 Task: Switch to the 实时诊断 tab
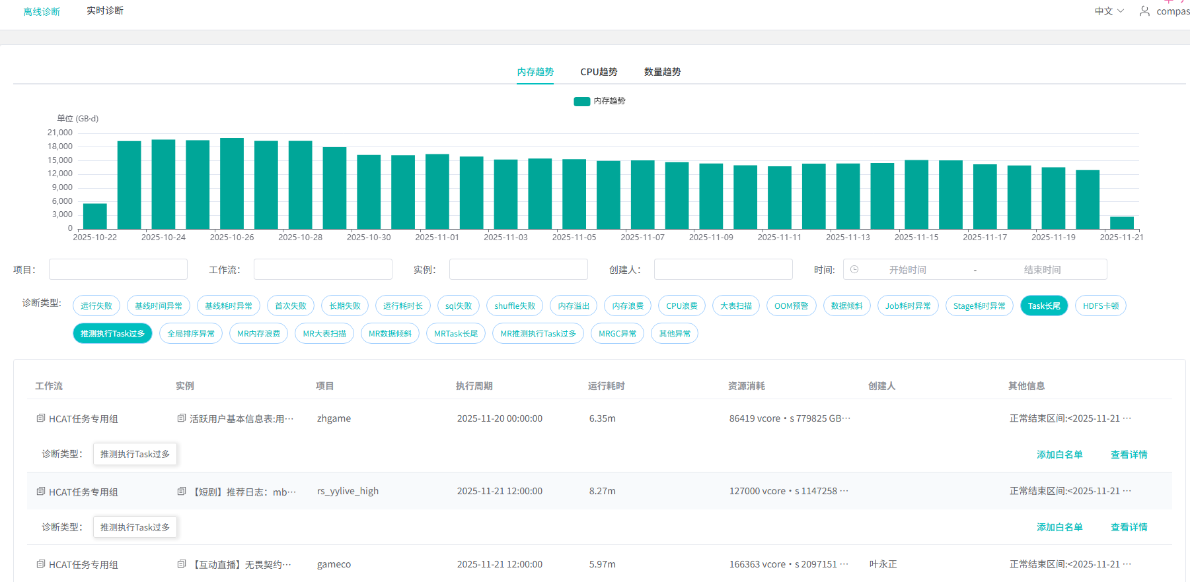105,11
